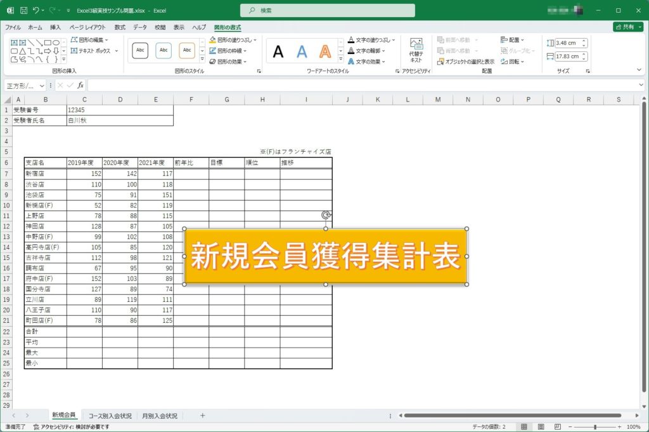This screenshot has width=649, height=432.
Task: Click the fx insert function icon
Action: 80,85
